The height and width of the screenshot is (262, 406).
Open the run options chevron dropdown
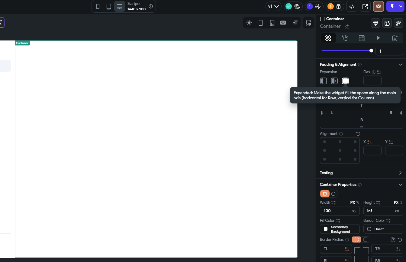(401, 6)
